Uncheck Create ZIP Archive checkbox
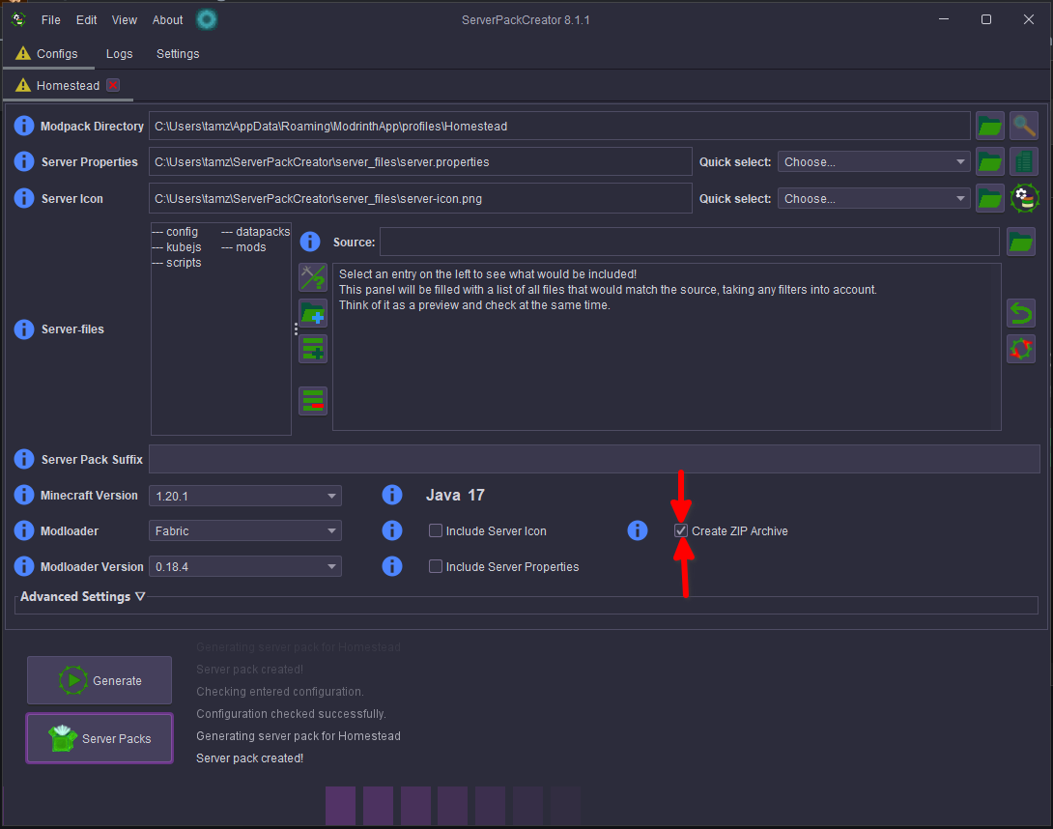The width and height of the screenshot is (1053, 829). 681,530
